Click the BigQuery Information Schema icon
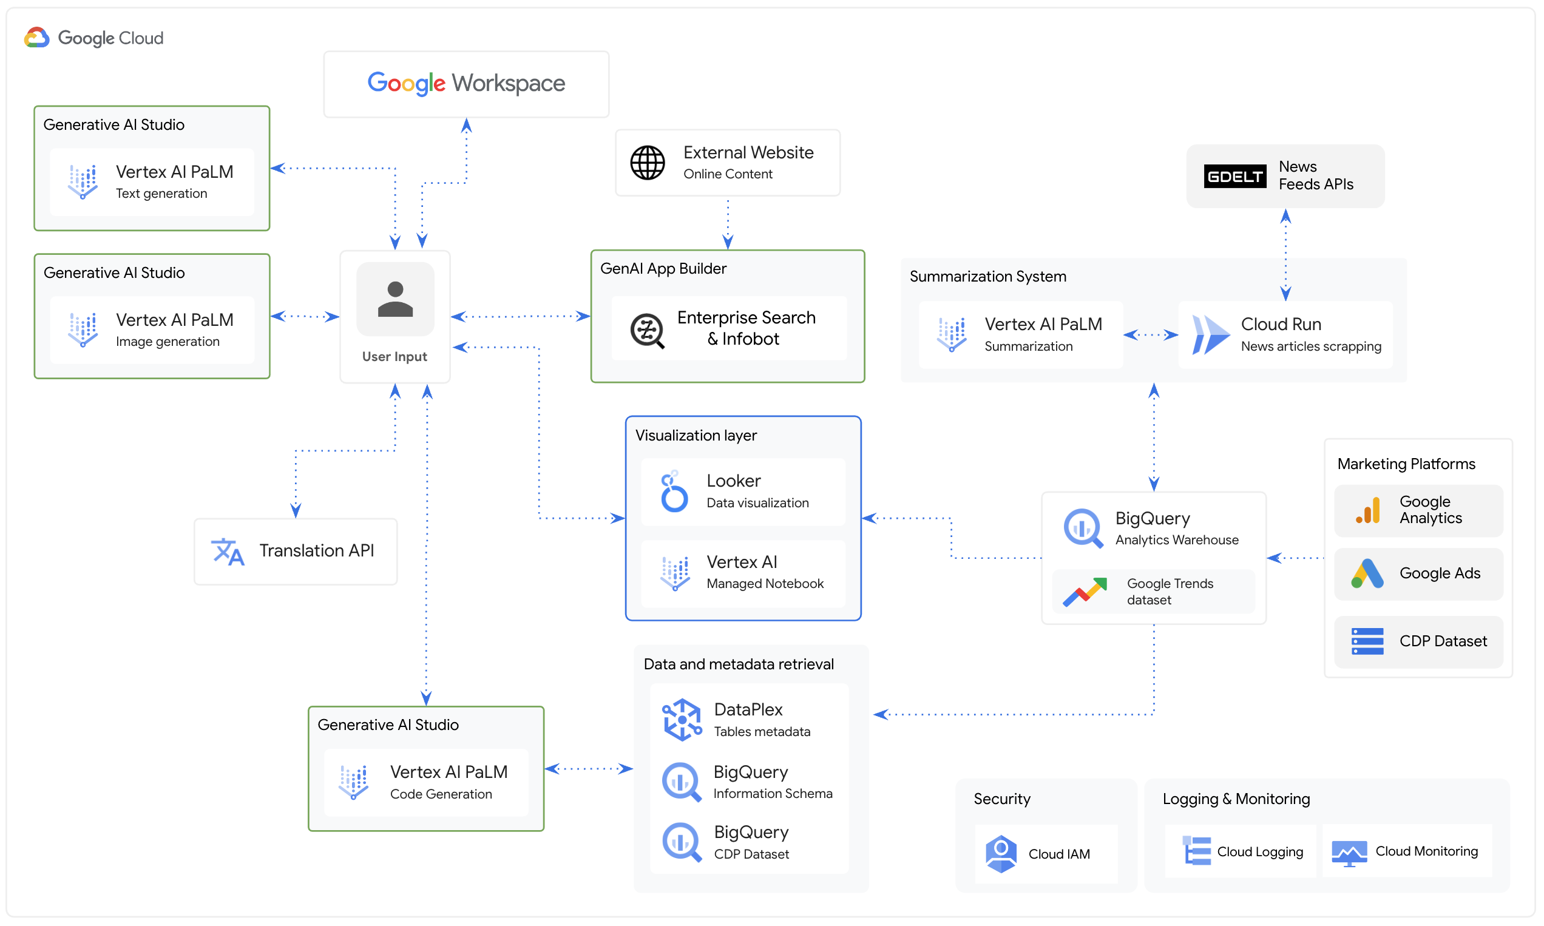 point(682,782)
